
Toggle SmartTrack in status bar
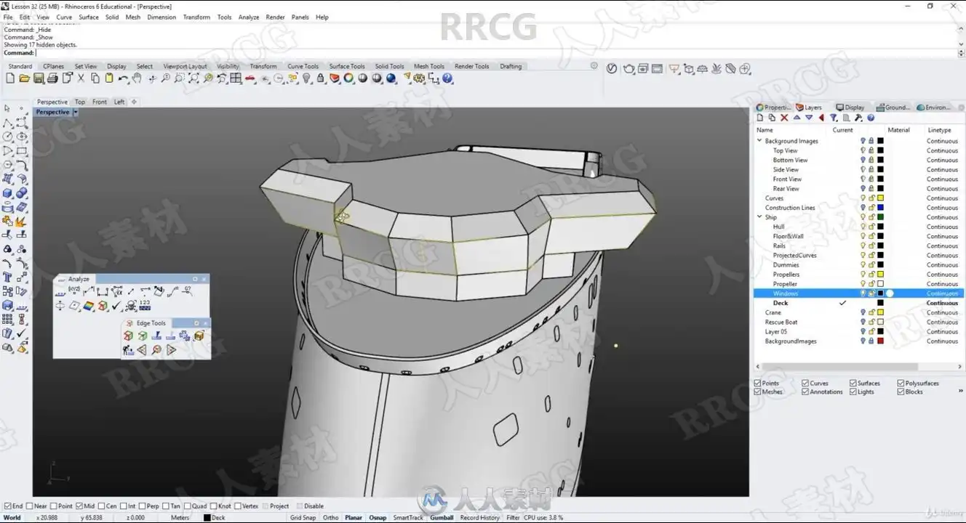(x=408, y=518)
